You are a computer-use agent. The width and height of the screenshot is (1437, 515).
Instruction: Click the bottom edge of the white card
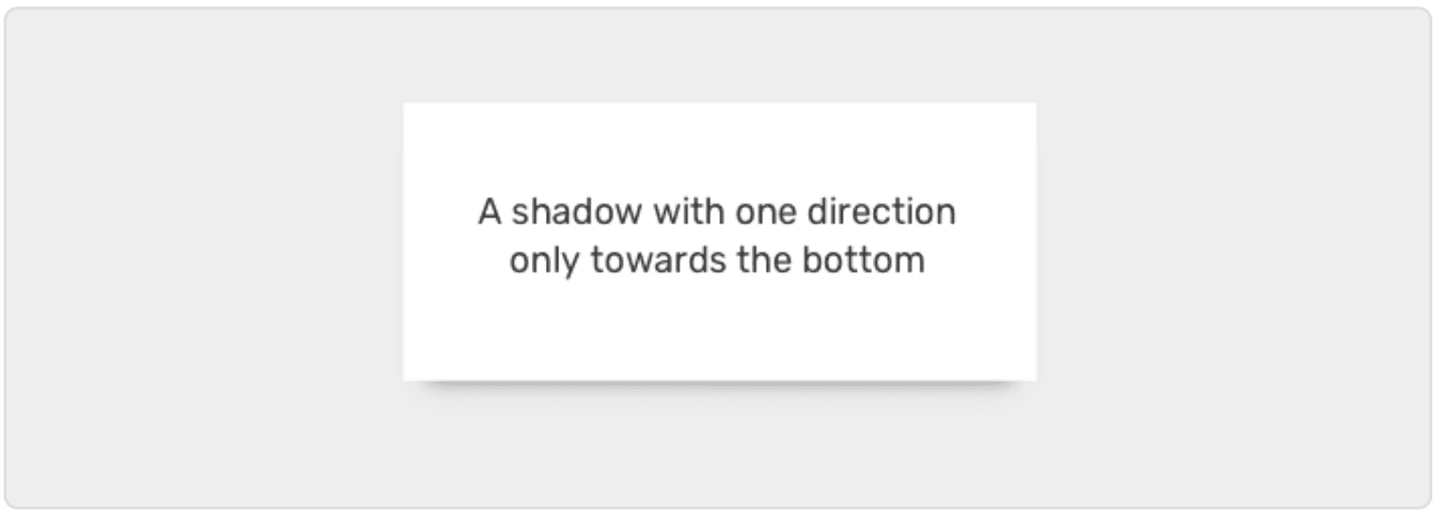coord(719,379)
